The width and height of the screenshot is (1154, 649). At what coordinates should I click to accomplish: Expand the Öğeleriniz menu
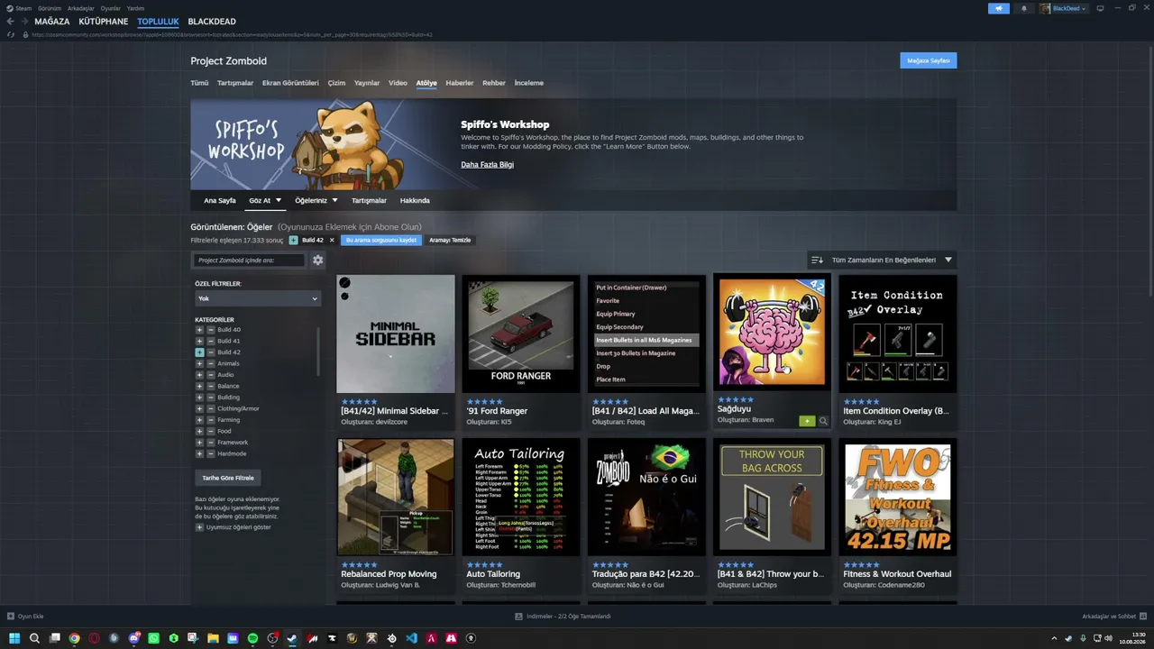click(316, 200)
